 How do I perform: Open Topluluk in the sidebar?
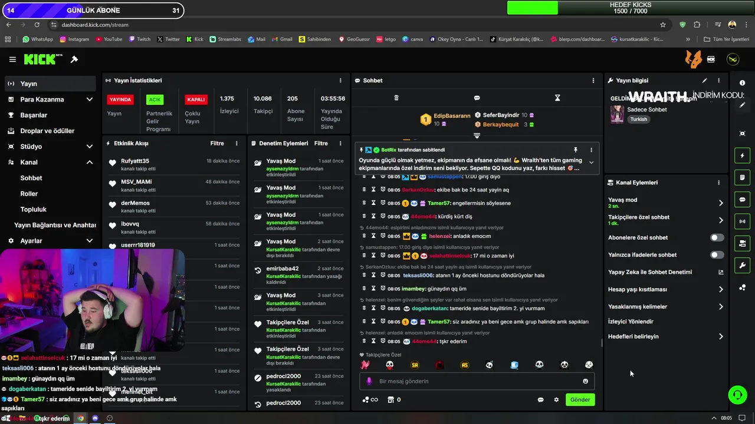tap(34, 209)
